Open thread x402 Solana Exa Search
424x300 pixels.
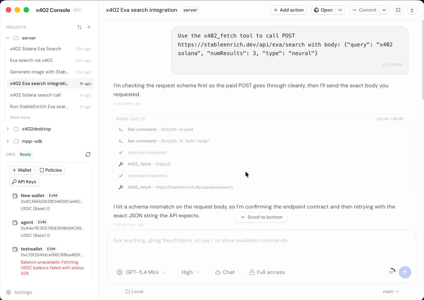(x=50, y=49)
